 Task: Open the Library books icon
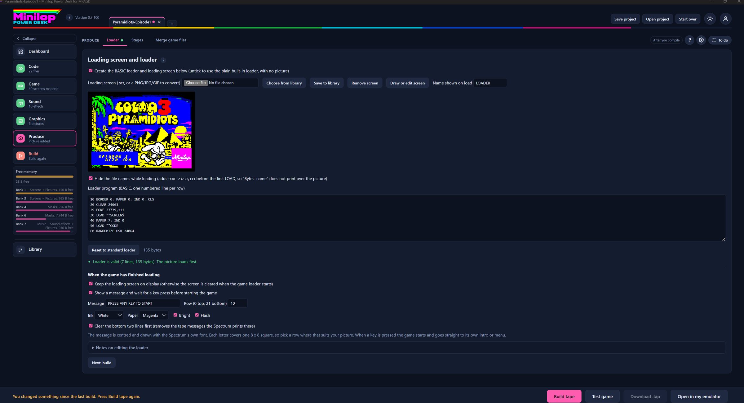pyautogui.click(x=20, y=249)
